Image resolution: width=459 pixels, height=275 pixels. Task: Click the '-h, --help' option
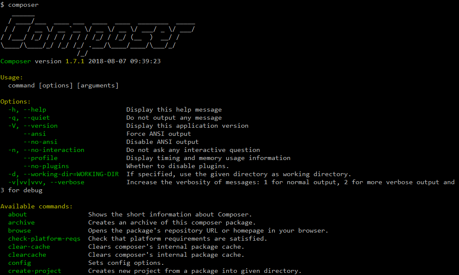[27, 109]
